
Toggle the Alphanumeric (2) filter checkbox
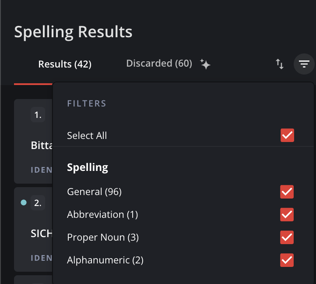coord(287,260)
